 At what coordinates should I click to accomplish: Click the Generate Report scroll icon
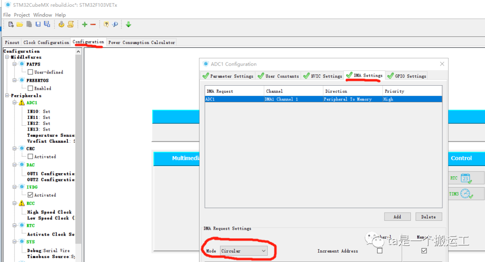(71, 24)
